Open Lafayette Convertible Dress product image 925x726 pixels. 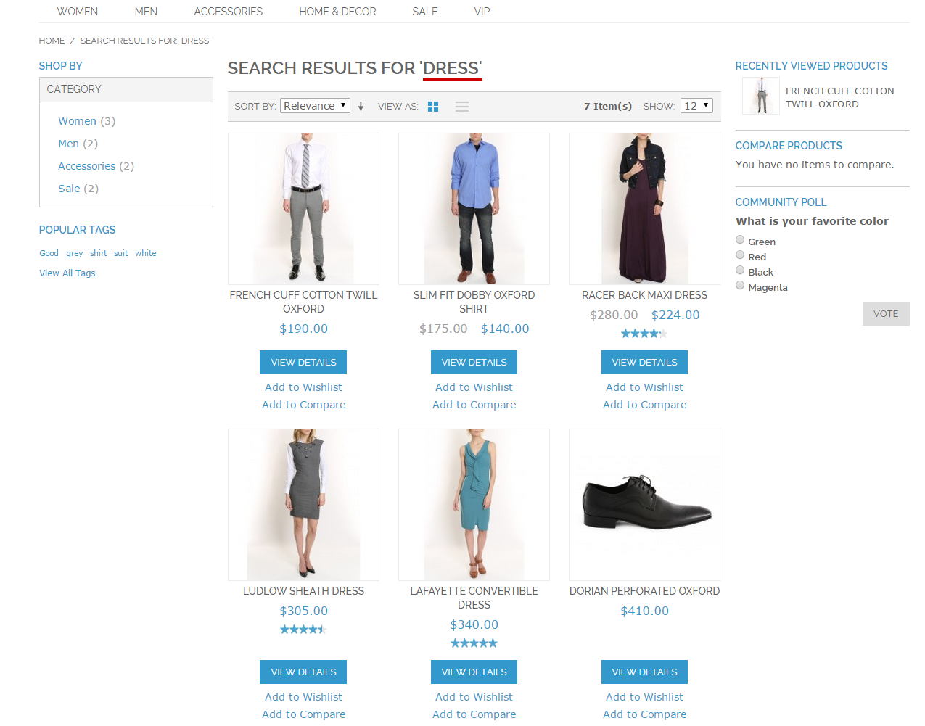coord(474,505)
